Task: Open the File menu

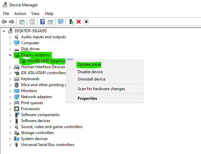Action: [x=6, y=14]
